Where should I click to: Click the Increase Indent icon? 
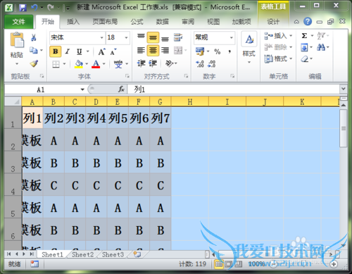click(x=153, y=63)
